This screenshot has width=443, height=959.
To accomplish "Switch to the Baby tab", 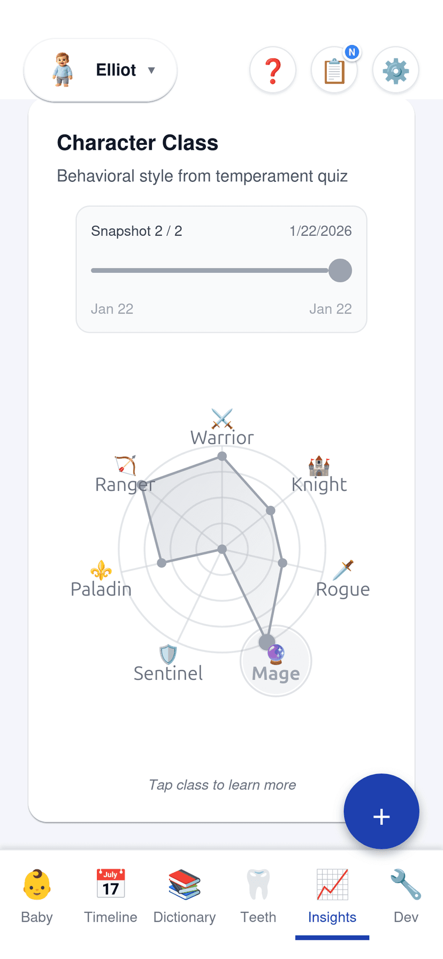I will (37, 896).
